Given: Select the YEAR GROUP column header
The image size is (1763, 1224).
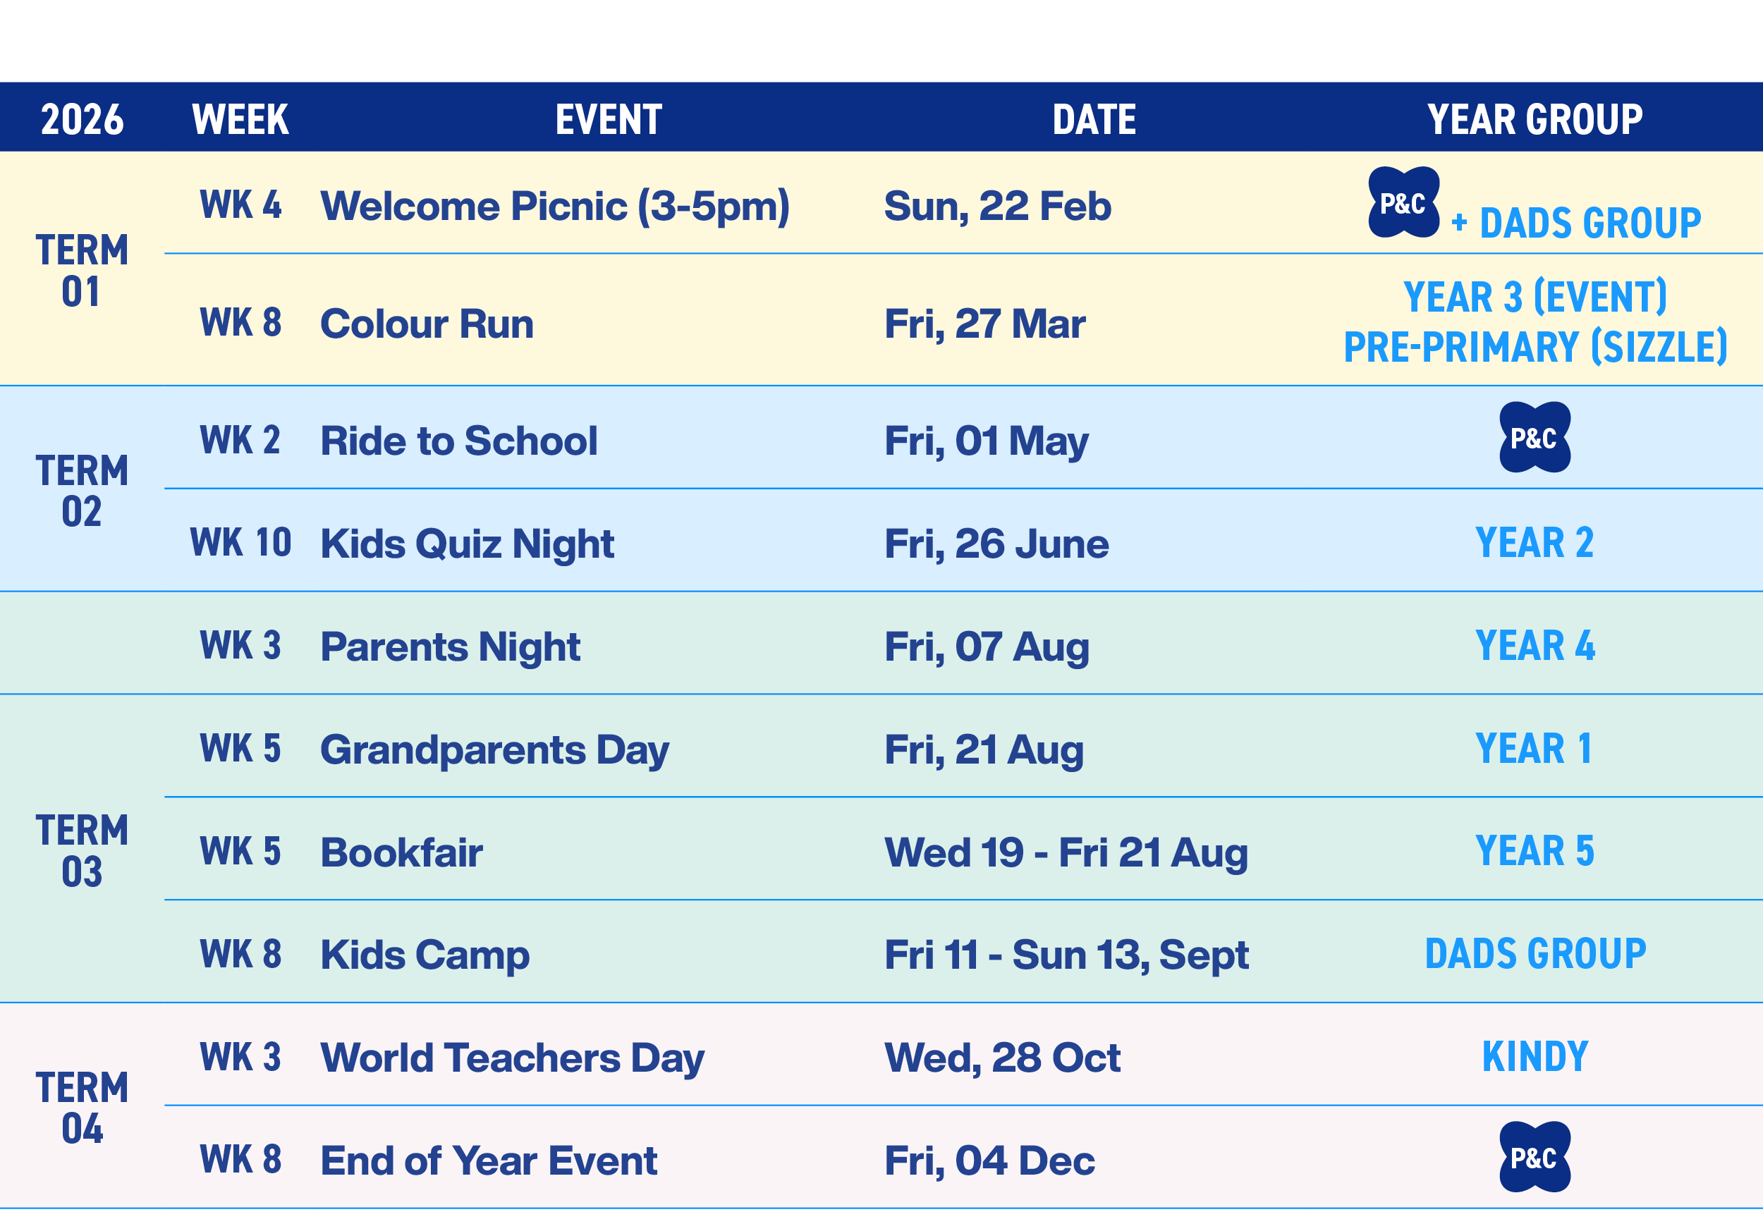Looking at the screenshot, I should [x=1535, y=120].
